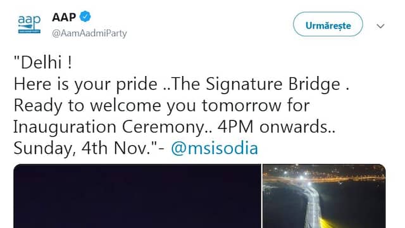Open the @msisodia mention link

click(215, 148)
